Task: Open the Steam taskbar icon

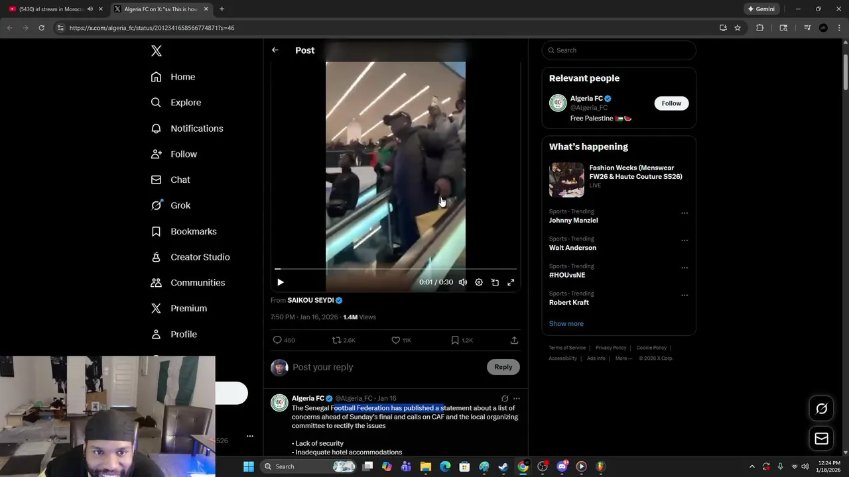Action: click(503, 466)
